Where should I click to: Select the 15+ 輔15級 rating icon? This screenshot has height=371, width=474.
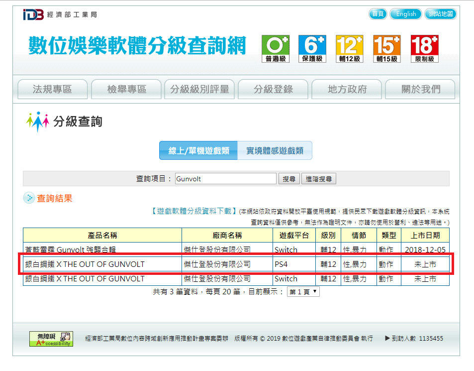coord(387,49)
